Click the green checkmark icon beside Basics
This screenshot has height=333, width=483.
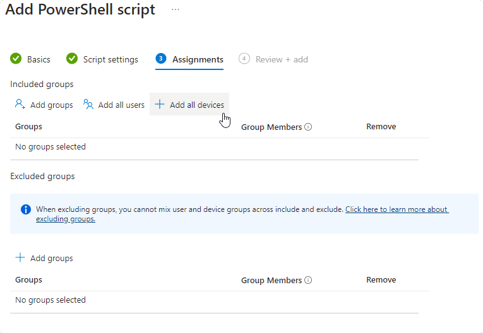(16, 59)
